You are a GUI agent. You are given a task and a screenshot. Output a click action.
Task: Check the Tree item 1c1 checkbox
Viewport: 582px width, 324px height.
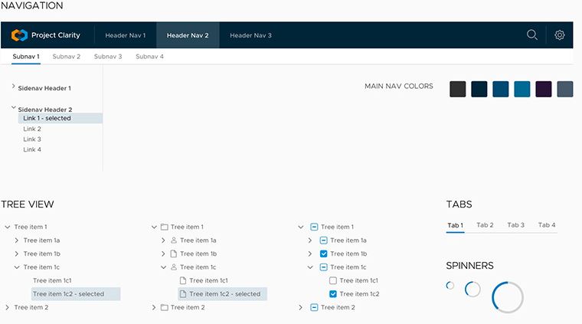(333, 280)
